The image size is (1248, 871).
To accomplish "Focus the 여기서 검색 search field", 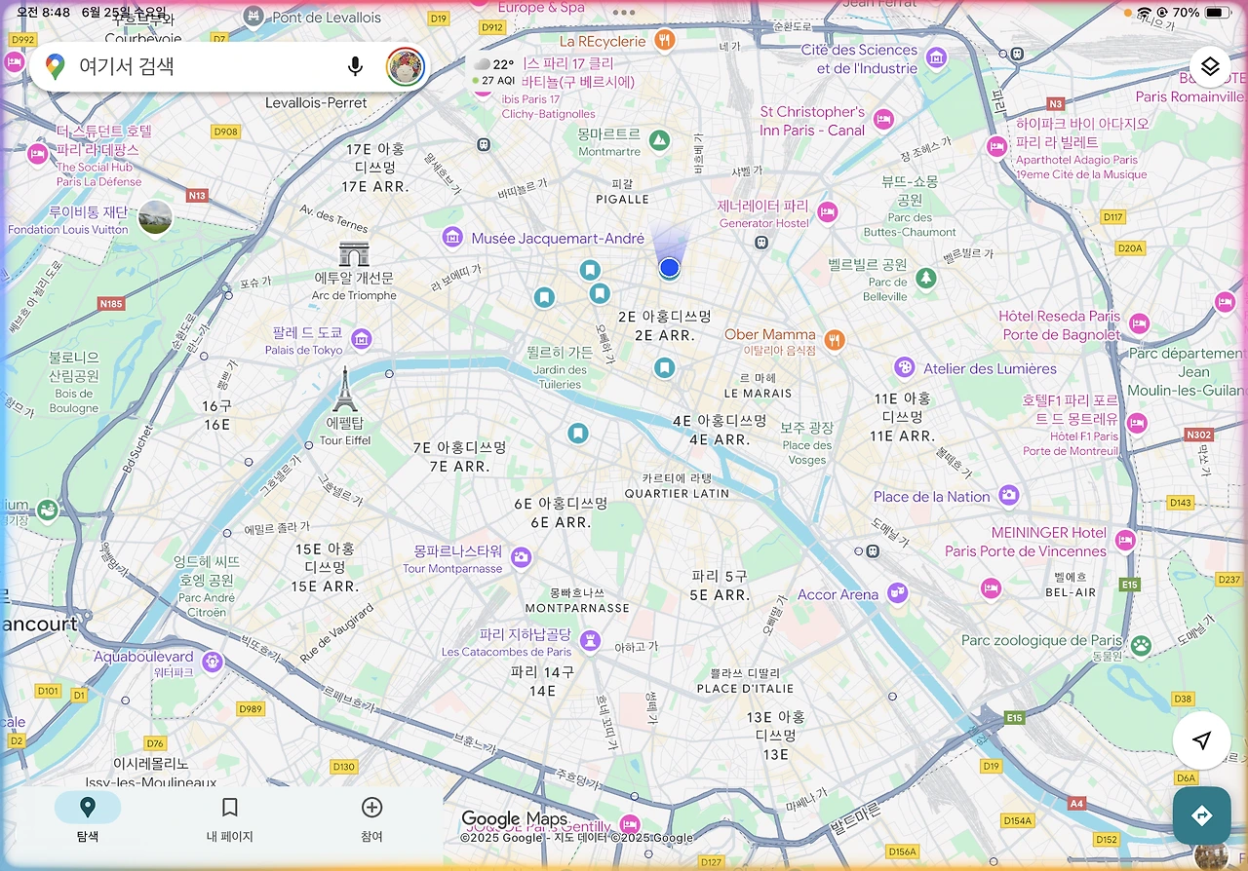I will pyautogui.click(x=230, y=67).
